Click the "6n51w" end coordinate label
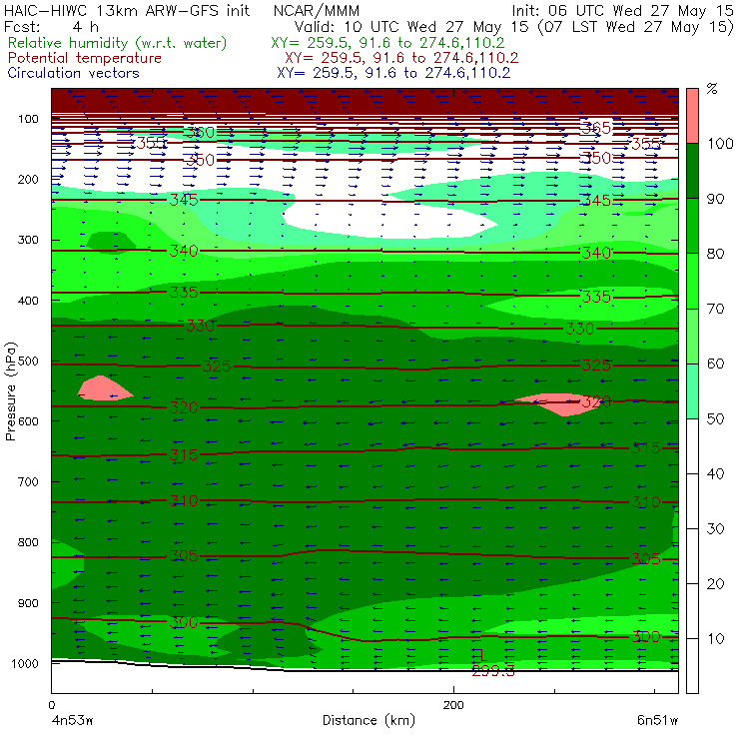The width and height of the screenshot is (739, 739). click(657, 720)
